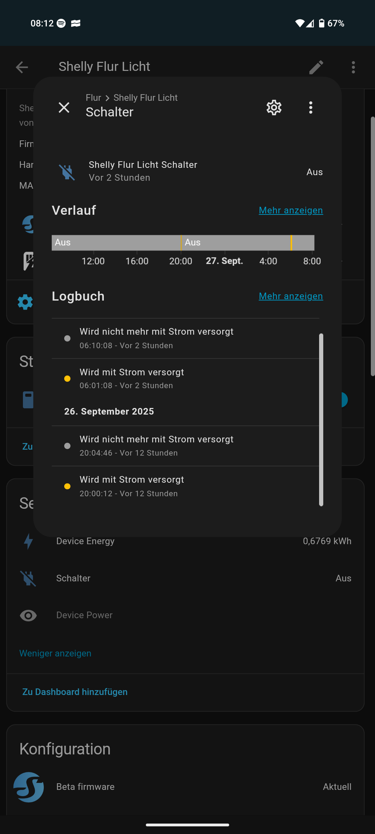This screenshot has height=834, width=375.
Task: Click Mehr anzeigen link next to Logbuch
Action: 291,296
